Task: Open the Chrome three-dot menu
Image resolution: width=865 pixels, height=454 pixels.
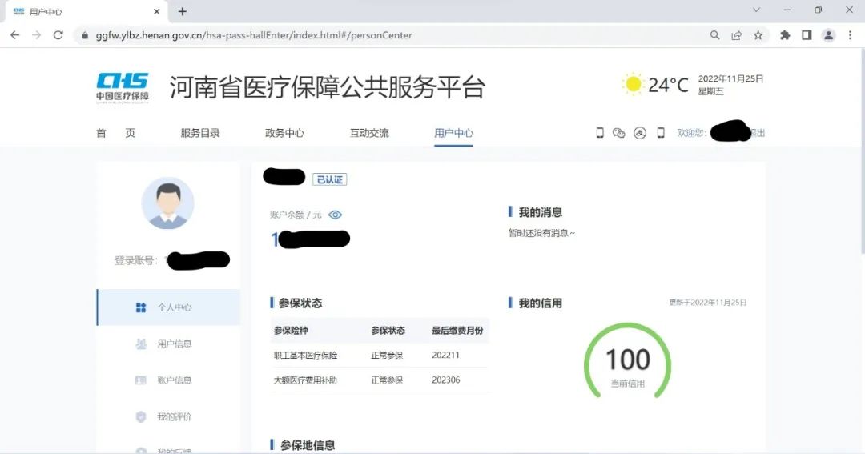Action: pos(850,35)
